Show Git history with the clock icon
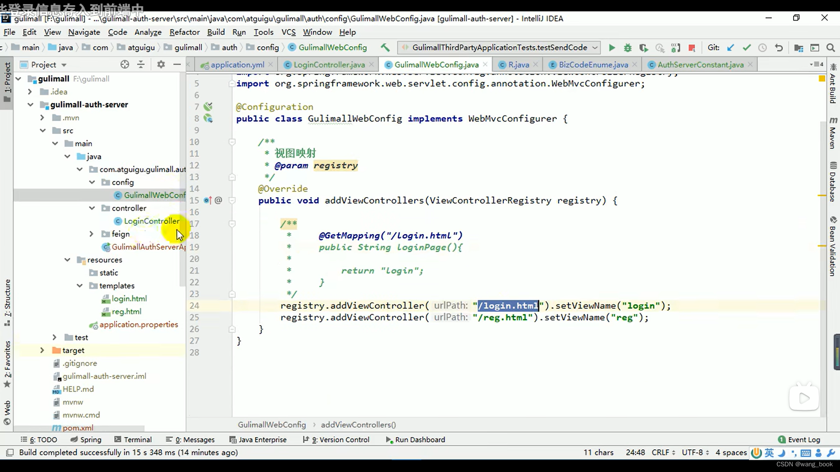The image size is (840, 472). point(762,48)
